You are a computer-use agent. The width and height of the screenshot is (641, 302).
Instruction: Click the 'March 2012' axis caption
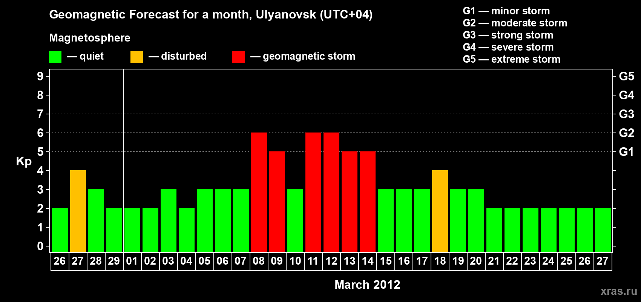[368, 285]
